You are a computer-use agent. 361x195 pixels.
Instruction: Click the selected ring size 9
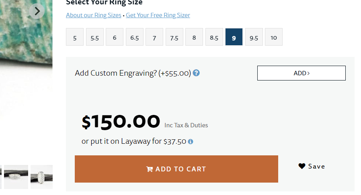[234, 37]
